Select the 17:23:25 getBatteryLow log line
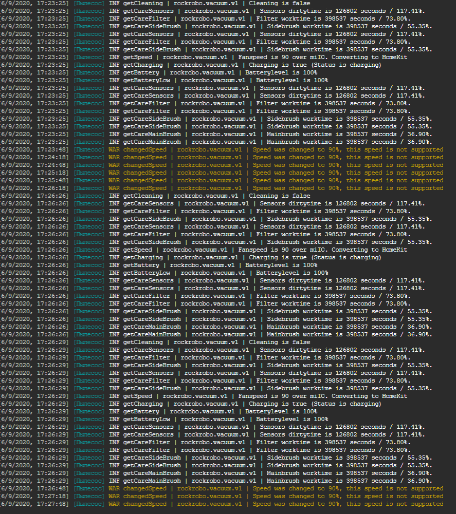This screenshot has height=514, width=456. click(x=164, y=80)
